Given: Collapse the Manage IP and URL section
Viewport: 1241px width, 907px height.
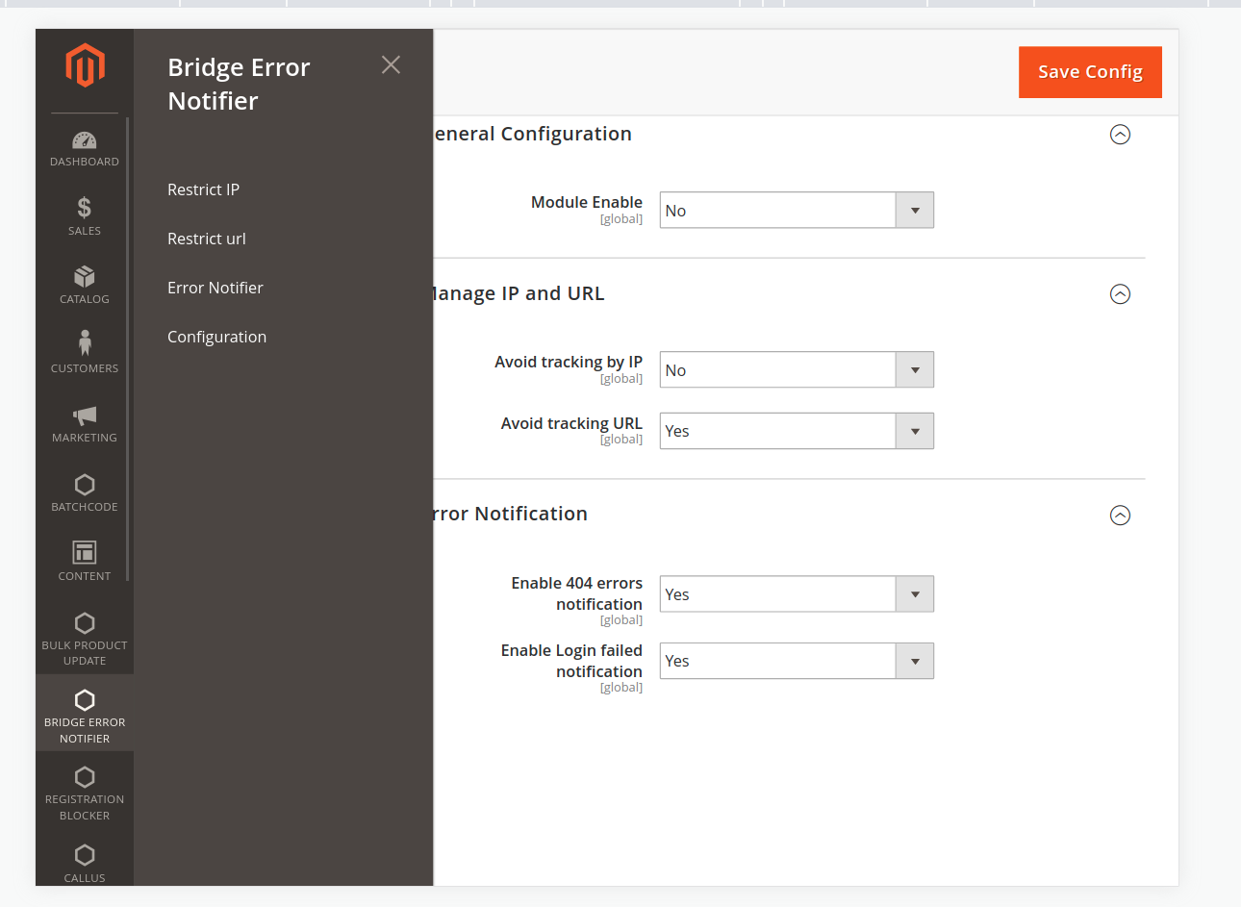Looking at the screenshot, I should [x=1120, y=294].
